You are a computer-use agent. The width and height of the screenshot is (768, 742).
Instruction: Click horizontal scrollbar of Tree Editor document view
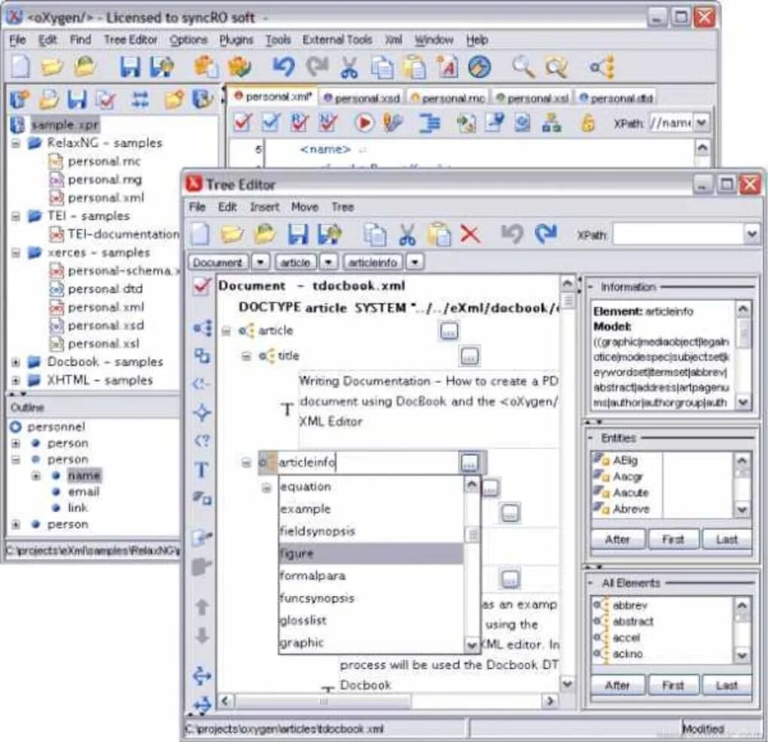pyautogui.click(x=388, y=701)
